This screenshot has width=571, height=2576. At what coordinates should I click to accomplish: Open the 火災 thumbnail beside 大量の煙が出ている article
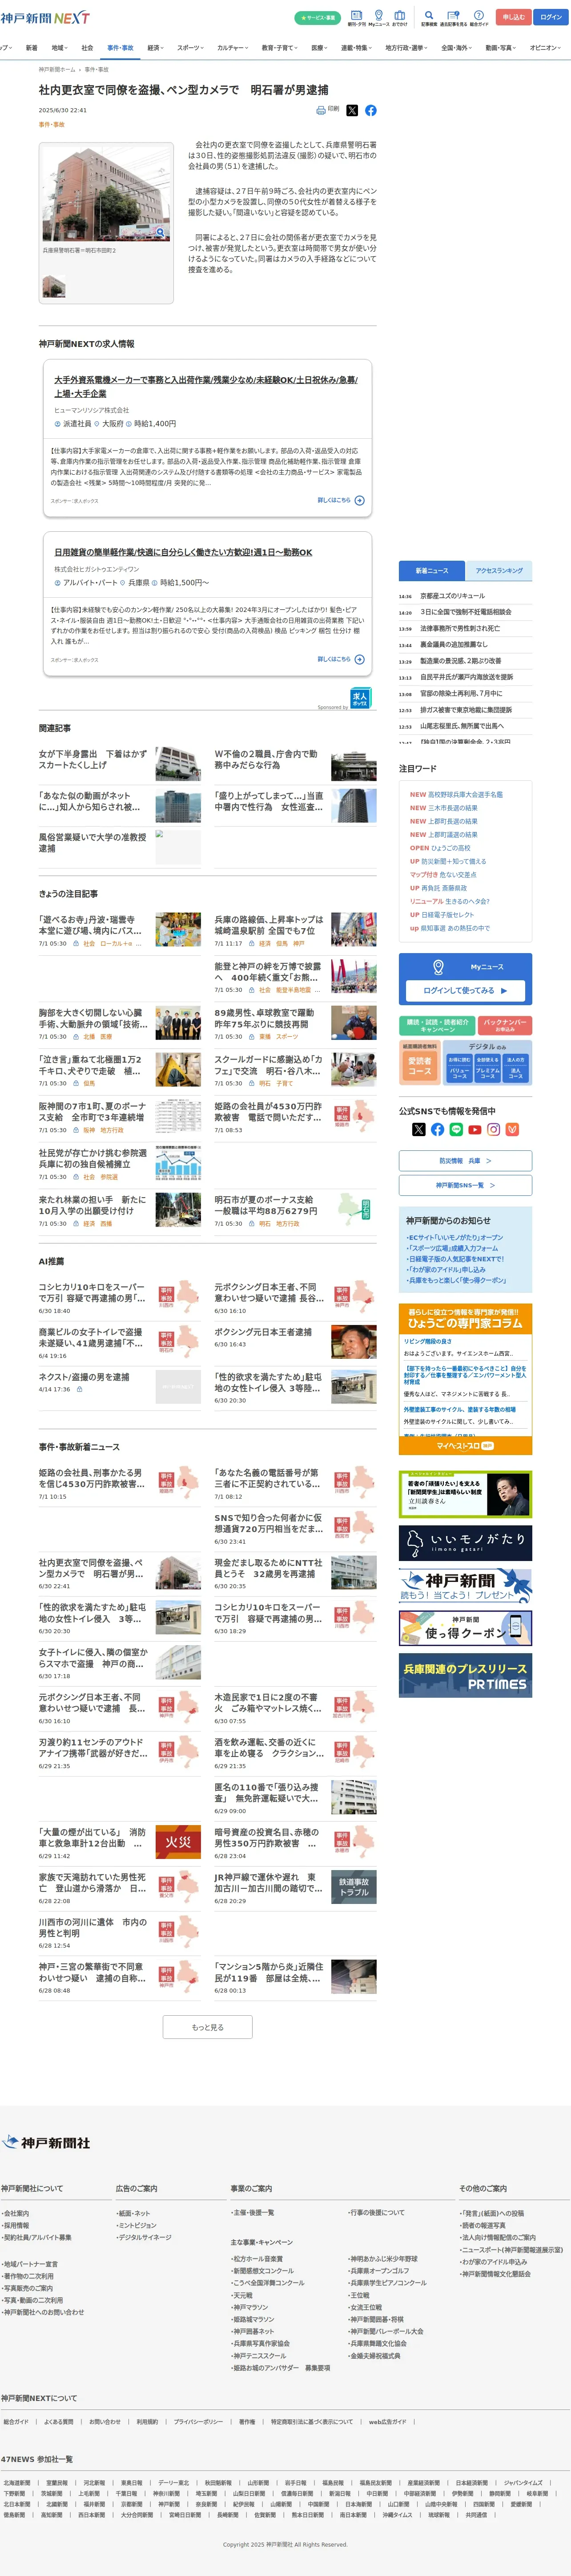tap(179, 1841)
